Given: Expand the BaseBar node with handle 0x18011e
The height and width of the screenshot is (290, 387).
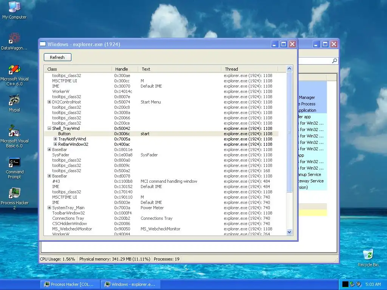Looking at the screenshot, I should click(x=49, y=150).
